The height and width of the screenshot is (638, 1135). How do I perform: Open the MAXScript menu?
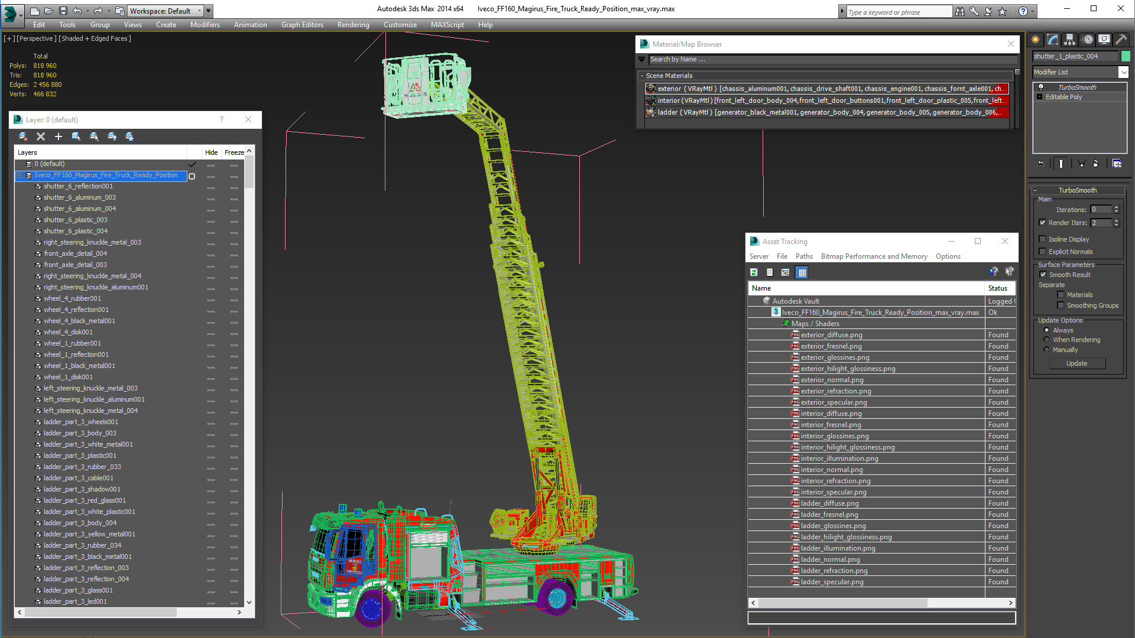447,25
